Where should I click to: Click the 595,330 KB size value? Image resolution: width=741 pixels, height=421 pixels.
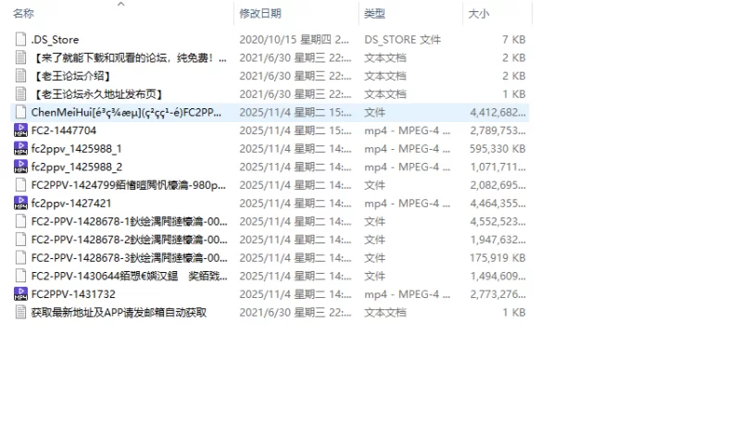pyautogui.click(x=497, y=149)
